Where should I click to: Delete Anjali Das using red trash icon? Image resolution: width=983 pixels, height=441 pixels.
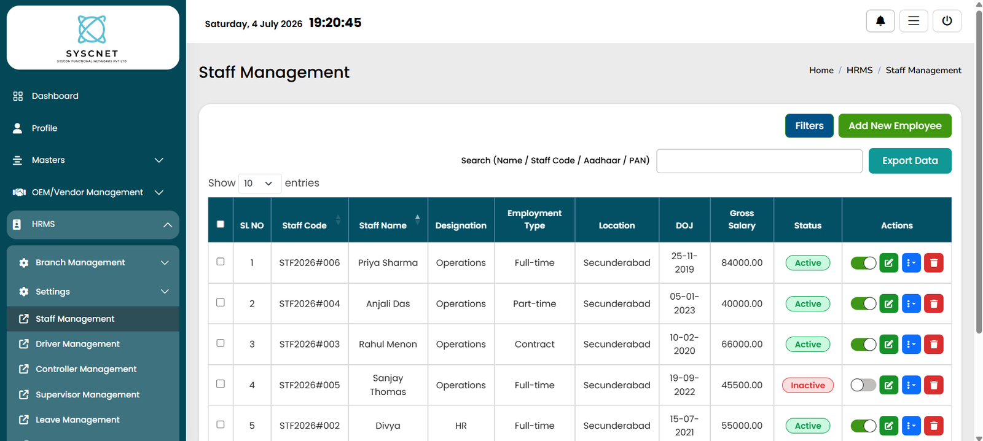[933, 303]
